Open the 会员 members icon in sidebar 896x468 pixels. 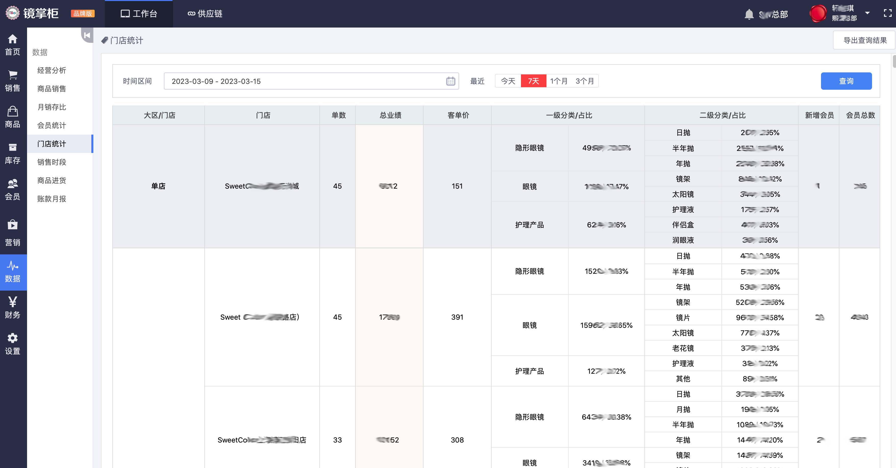[x=13, y=183]
